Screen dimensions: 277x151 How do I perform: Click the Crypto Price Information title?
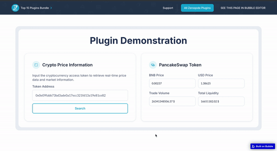[67, 65]
